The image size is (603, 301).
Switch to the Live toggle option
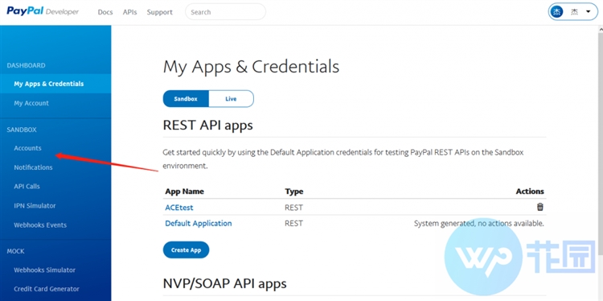[x=231, y=99]
